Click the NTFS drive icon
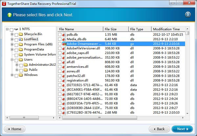197x136 pixels. [16, 29]
